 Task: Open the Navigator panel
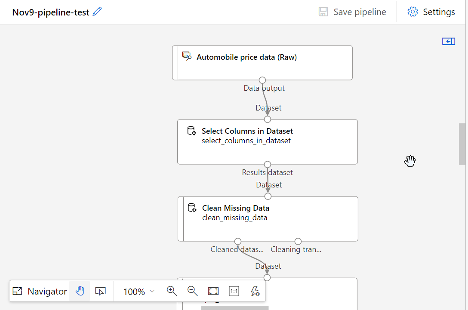click(x=40, y=291)
